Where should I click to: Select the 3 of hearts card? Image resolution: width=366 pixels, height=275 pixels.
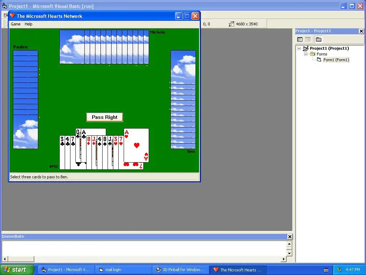[115, 152]
